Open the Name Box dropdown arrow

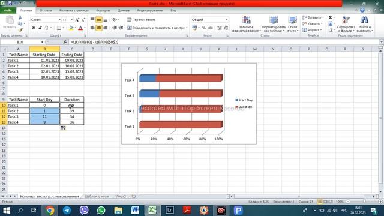(x=42, y=42)
